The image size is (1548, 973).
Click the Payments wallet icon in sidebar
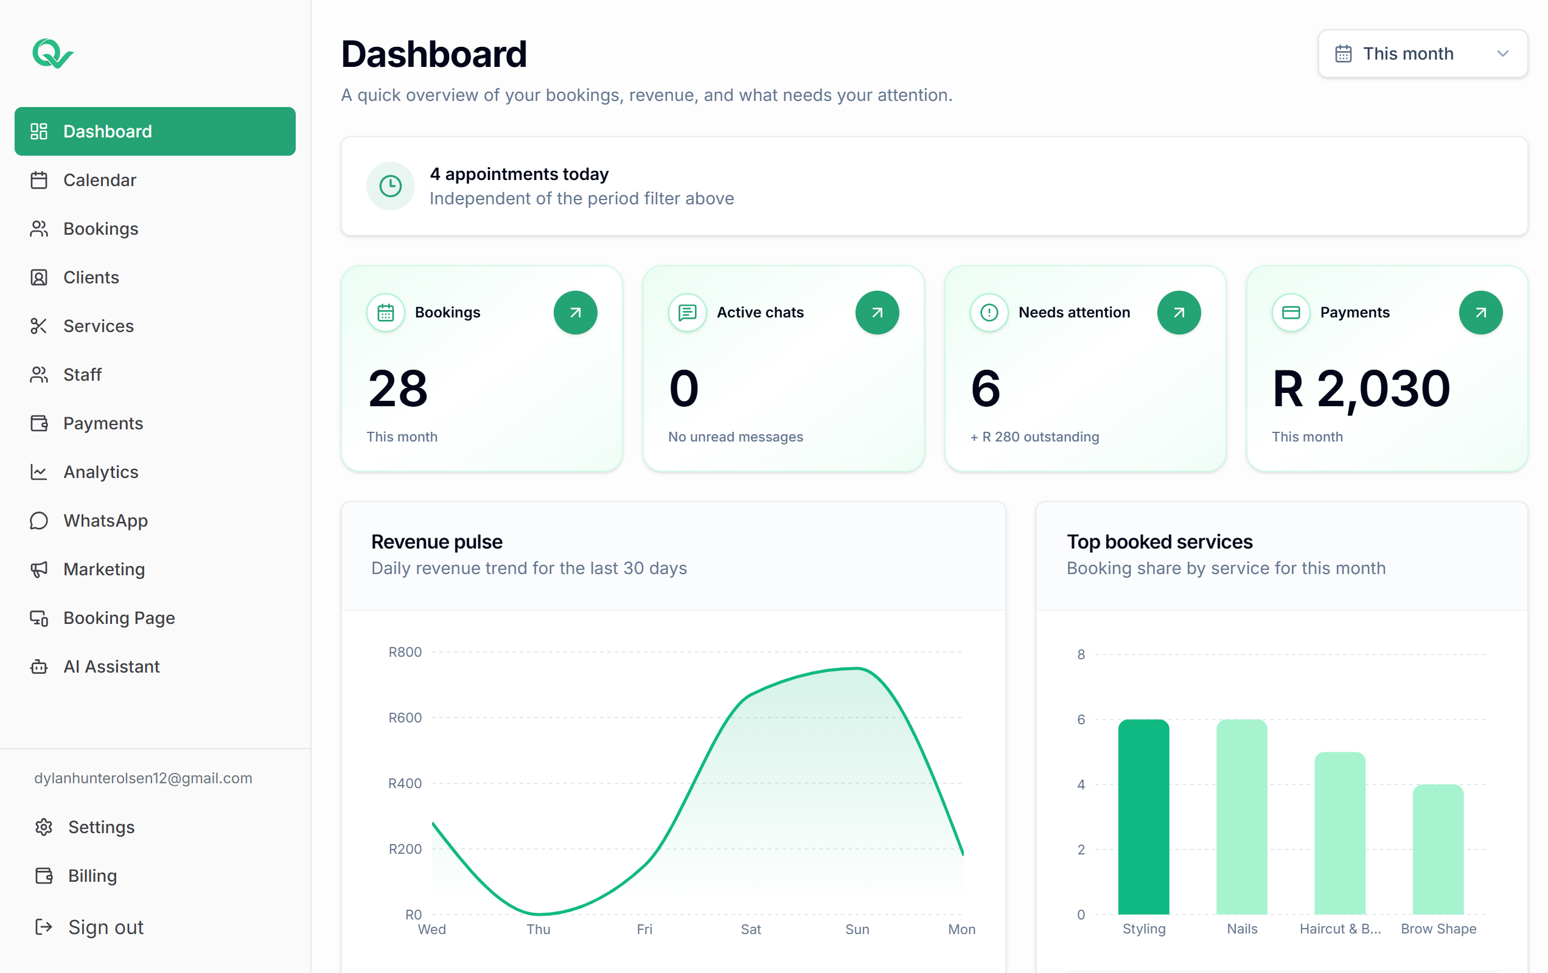[39, 423]
